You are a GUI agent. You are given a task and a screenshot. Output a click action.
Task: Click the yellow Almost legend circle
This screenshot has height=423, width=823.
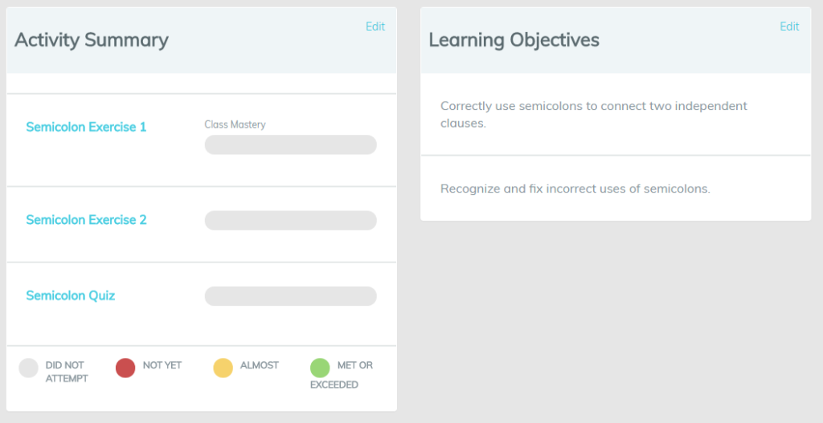point(223,368)
